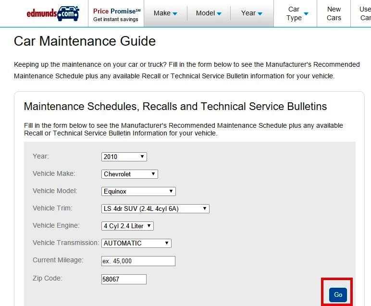Viewport: 371px width, 306px height.
Task: Click the Year label in the form
Action: click(x=41, y=156)
